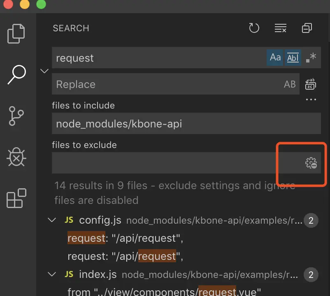
Task: Toggle search details ellipsis button
Action: 311,99
